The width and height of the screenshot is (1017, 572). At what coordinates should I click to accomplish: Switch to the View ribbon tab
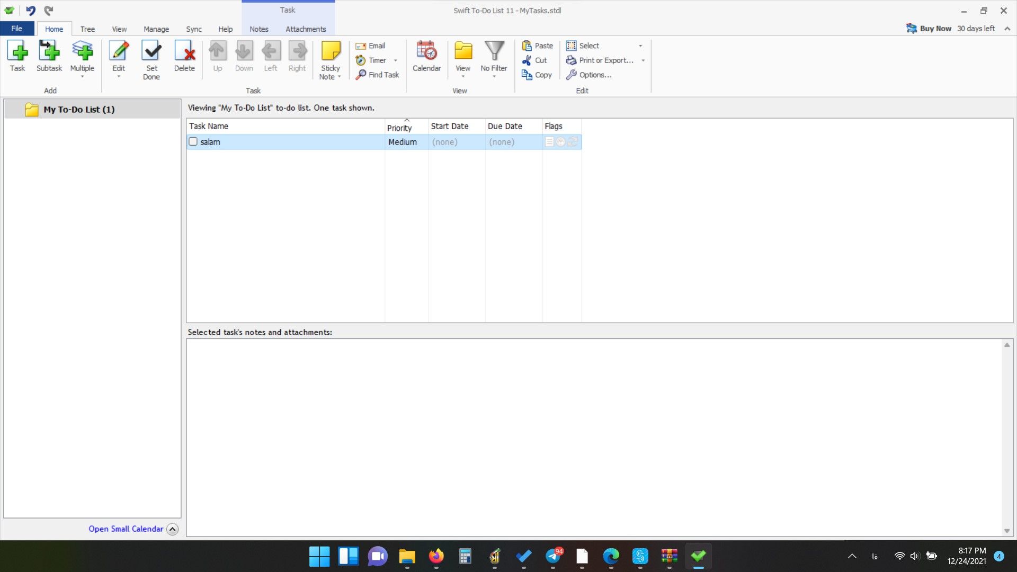click(x=119, y=29)
